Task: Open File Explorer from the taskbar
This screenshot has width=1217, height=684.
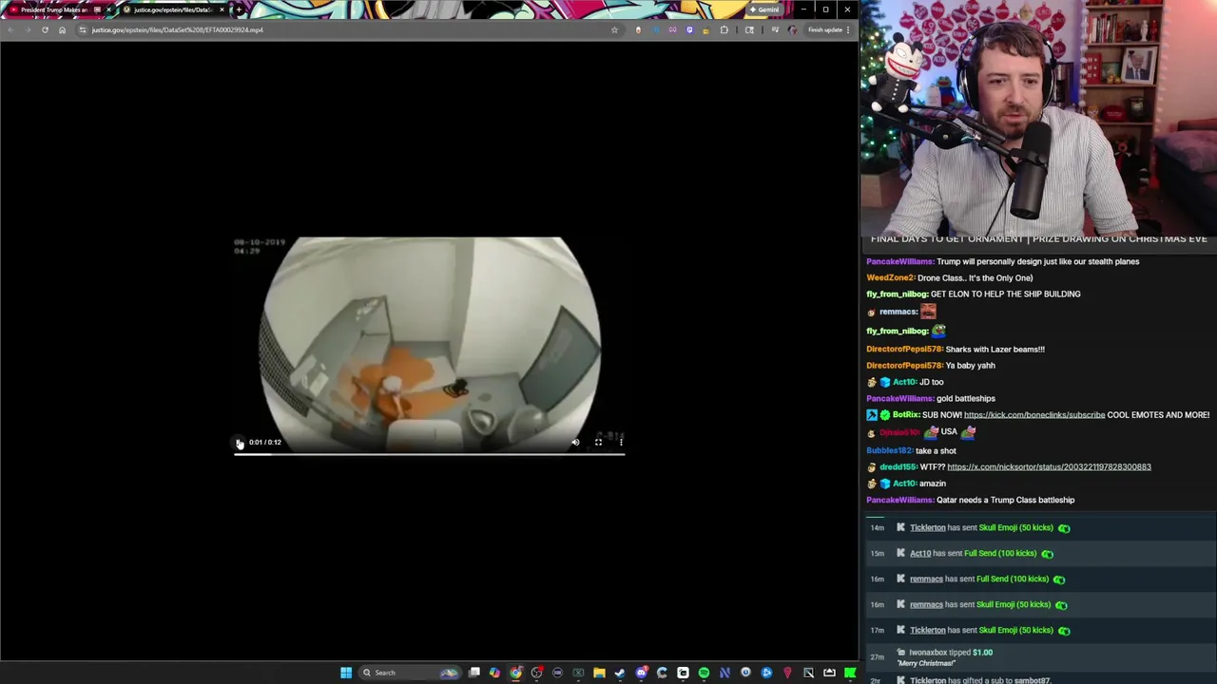Action: click(599, 673)
